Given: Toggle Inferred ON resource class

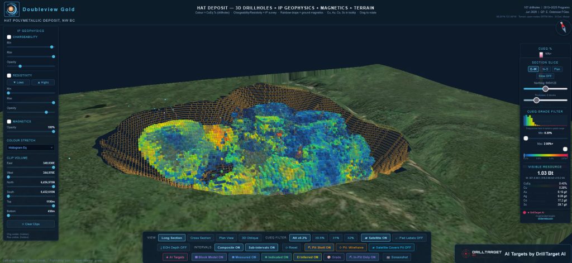Looking at the screenshot, I should 308,257.
